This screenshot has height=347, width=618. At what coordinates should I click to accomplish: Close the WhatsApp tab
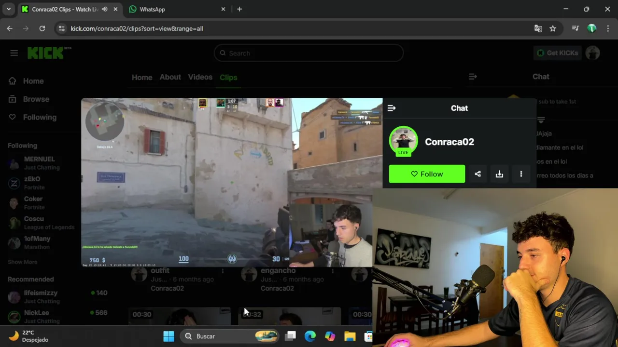[x=223, y=9]
